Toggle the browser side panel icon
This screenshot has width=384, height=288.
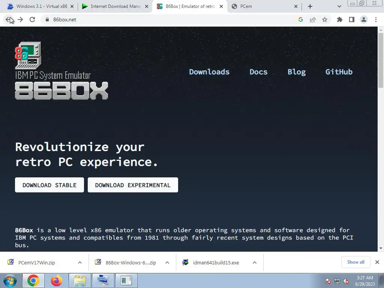click(352, 19)
